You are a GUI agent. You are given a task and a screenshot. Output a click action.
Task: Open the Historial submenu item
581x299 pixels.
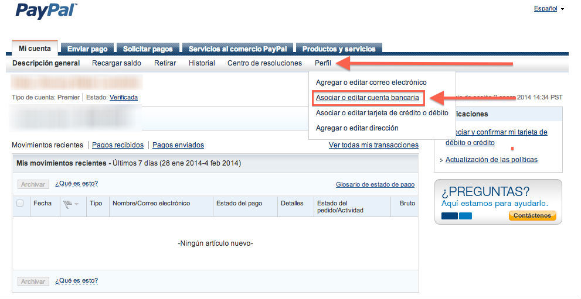click(202, 63)
